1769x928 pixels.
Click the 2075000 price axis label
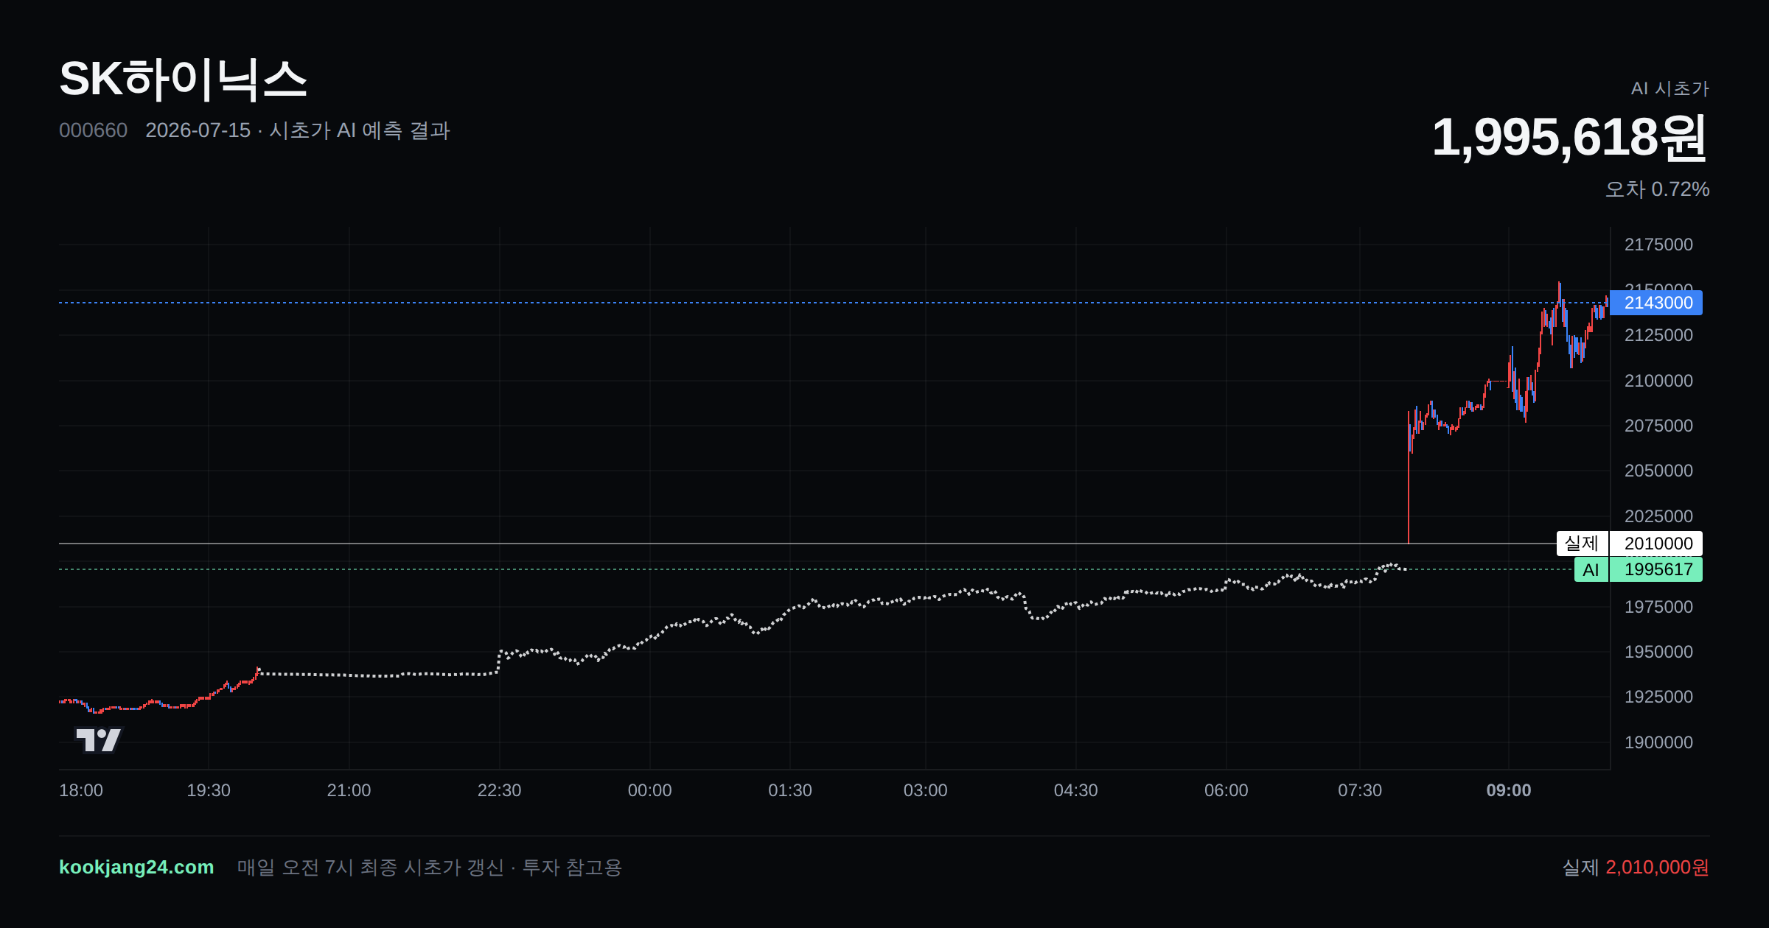click(x=1658, y=426)
